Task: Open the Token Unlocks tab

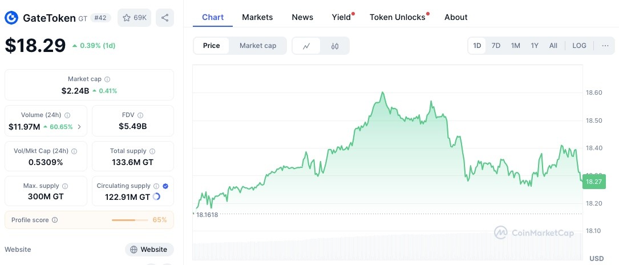Action: tap(398, 17)
